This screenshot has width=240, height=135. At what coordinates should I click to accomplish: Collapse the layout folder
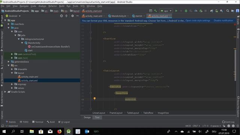pyautogui.click(x=12, y=73)
